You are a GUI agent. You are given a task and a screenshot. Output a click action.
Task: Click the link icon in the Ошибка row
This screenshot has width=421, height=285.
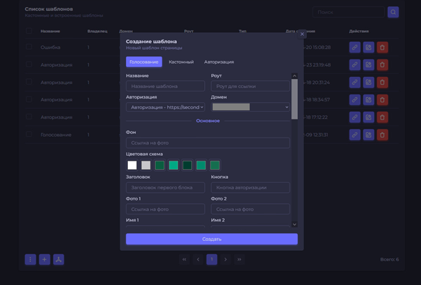[x=355, y=47]
